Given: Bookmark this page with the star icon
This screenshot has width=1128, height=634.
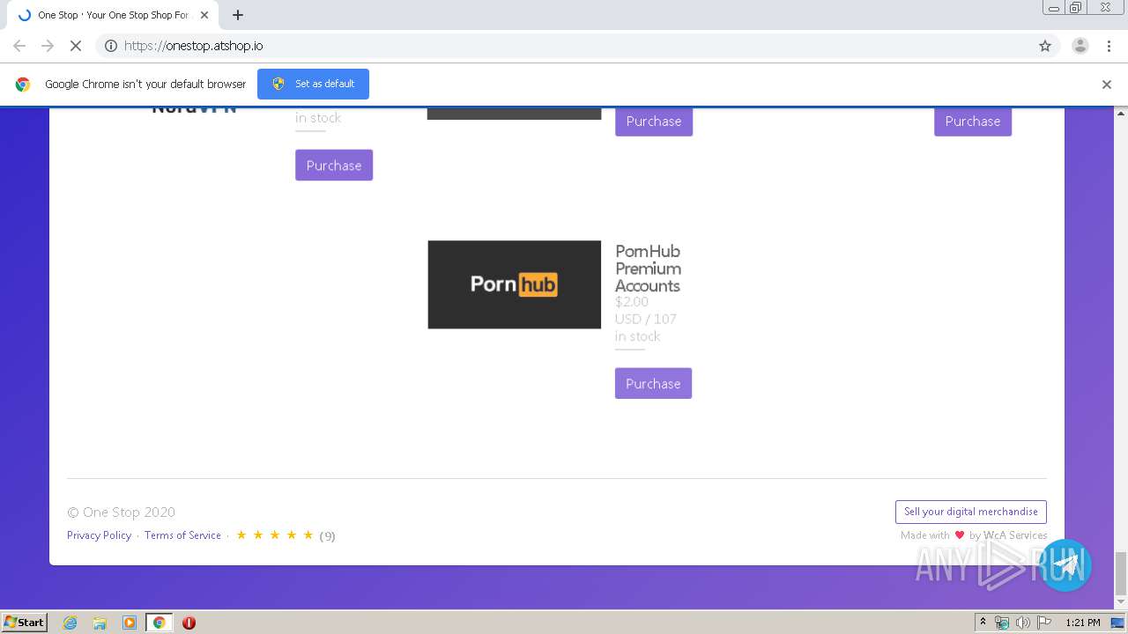Looking at the screenshot, I should coord(1045,46).
